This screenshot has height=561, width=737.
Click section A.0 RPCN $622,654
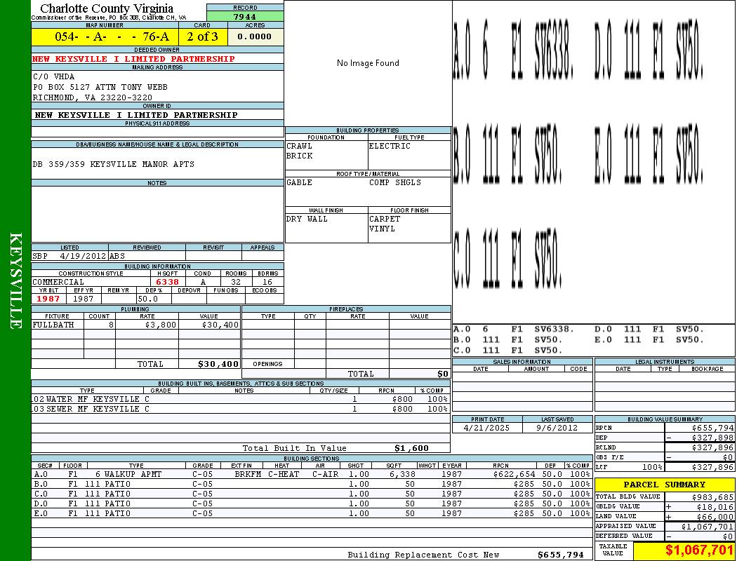514,475
